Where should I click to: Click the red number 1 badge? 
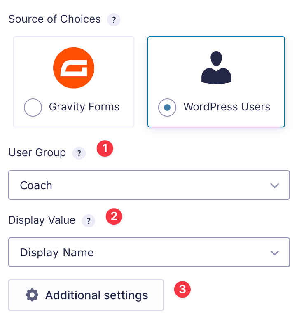click(x=105, y=149)
